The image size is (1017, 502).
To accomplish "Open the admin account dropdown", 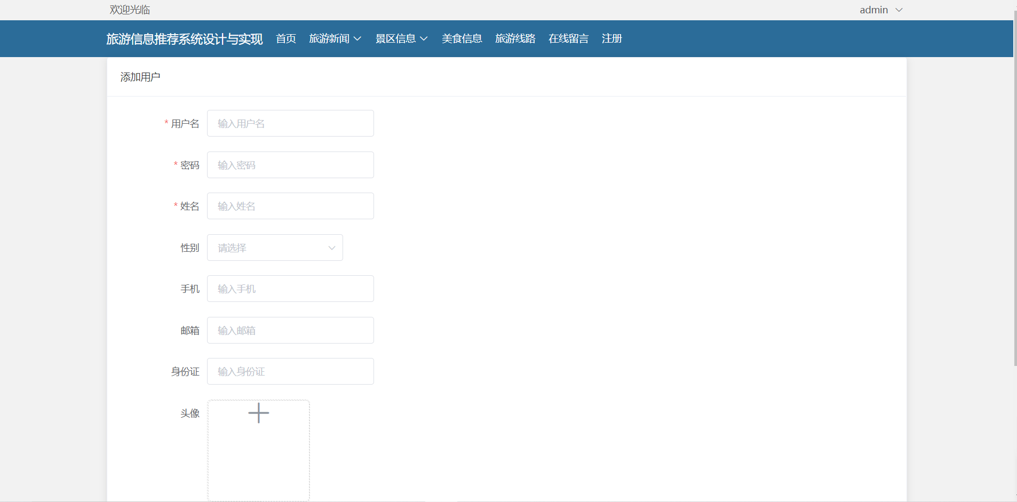I will coord(881,10).
